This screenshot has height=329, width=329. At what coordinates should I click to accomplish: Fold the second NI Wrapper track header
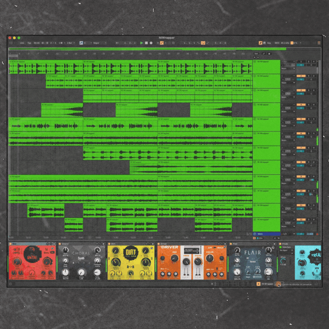pyautogui.click(x=255, y=76)
